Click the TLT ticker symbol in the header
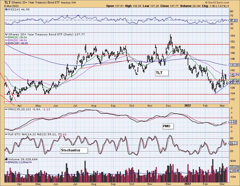This screenshot has width=240, height=186. click(x=7, y=2)
